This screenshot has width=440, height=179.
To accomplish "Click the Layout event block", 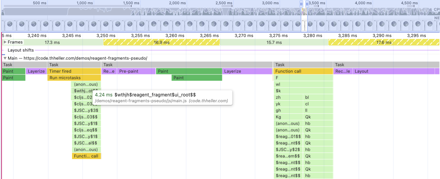I will pyautogui.click(x=396, y=71).
